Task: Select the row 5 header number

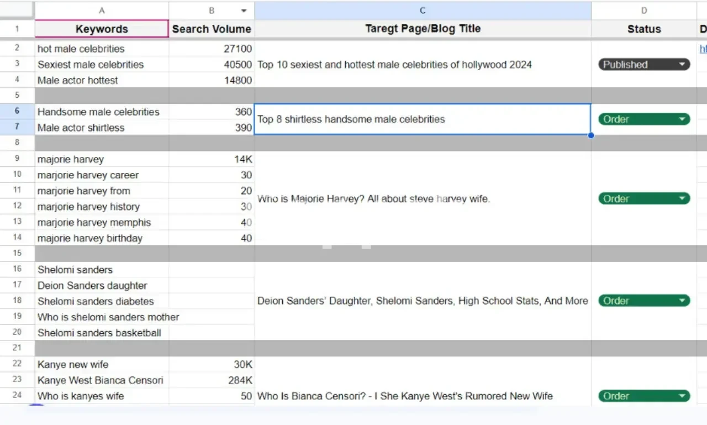Action: coord(17,96)
